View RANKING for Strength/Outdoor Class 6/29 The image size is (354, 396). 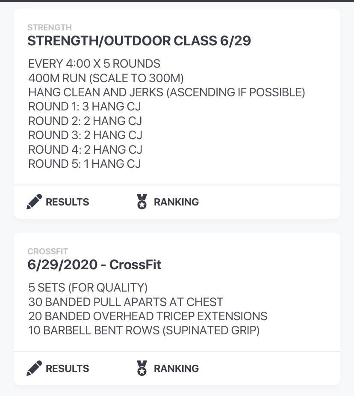pos(176,202)
